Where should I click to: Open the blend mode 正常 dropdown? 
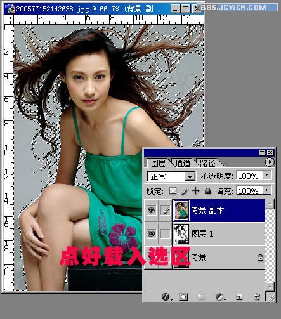(x=171, y=176)
